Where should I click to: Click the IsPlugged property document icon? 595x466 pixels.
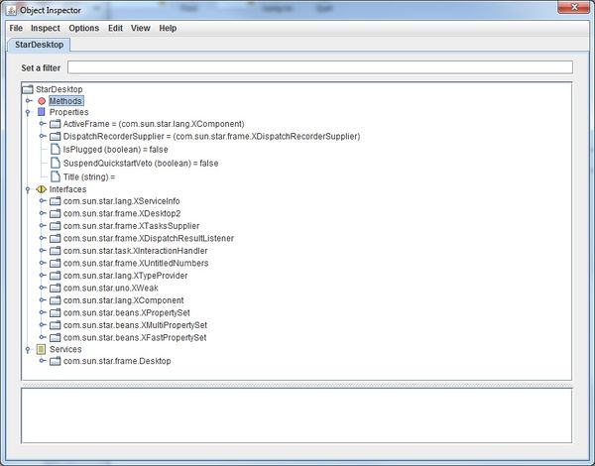pos(56,149)
